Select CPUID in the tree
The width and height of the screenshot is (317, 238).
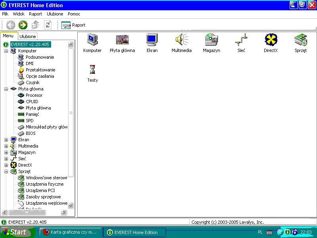[x=32, y=102]
